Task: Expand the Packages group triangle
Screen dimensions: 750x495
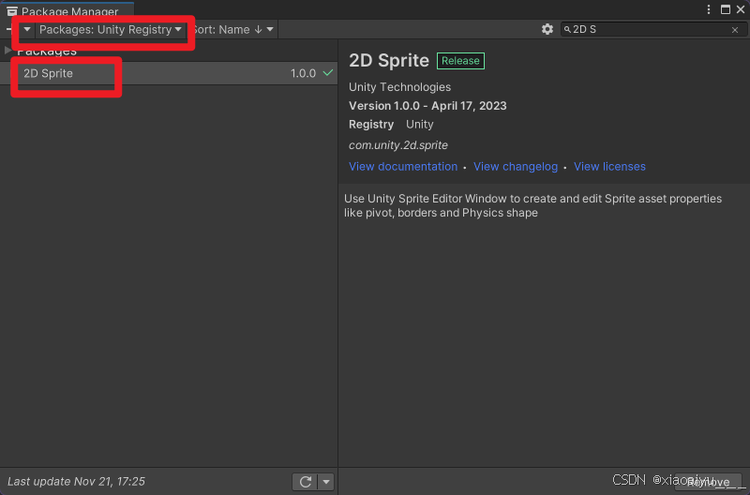Action: coord(7,50)
